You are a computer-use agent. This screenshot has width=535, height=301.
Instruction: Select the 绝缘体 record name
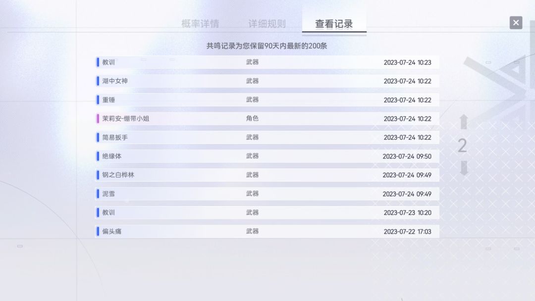pos(111,156)
